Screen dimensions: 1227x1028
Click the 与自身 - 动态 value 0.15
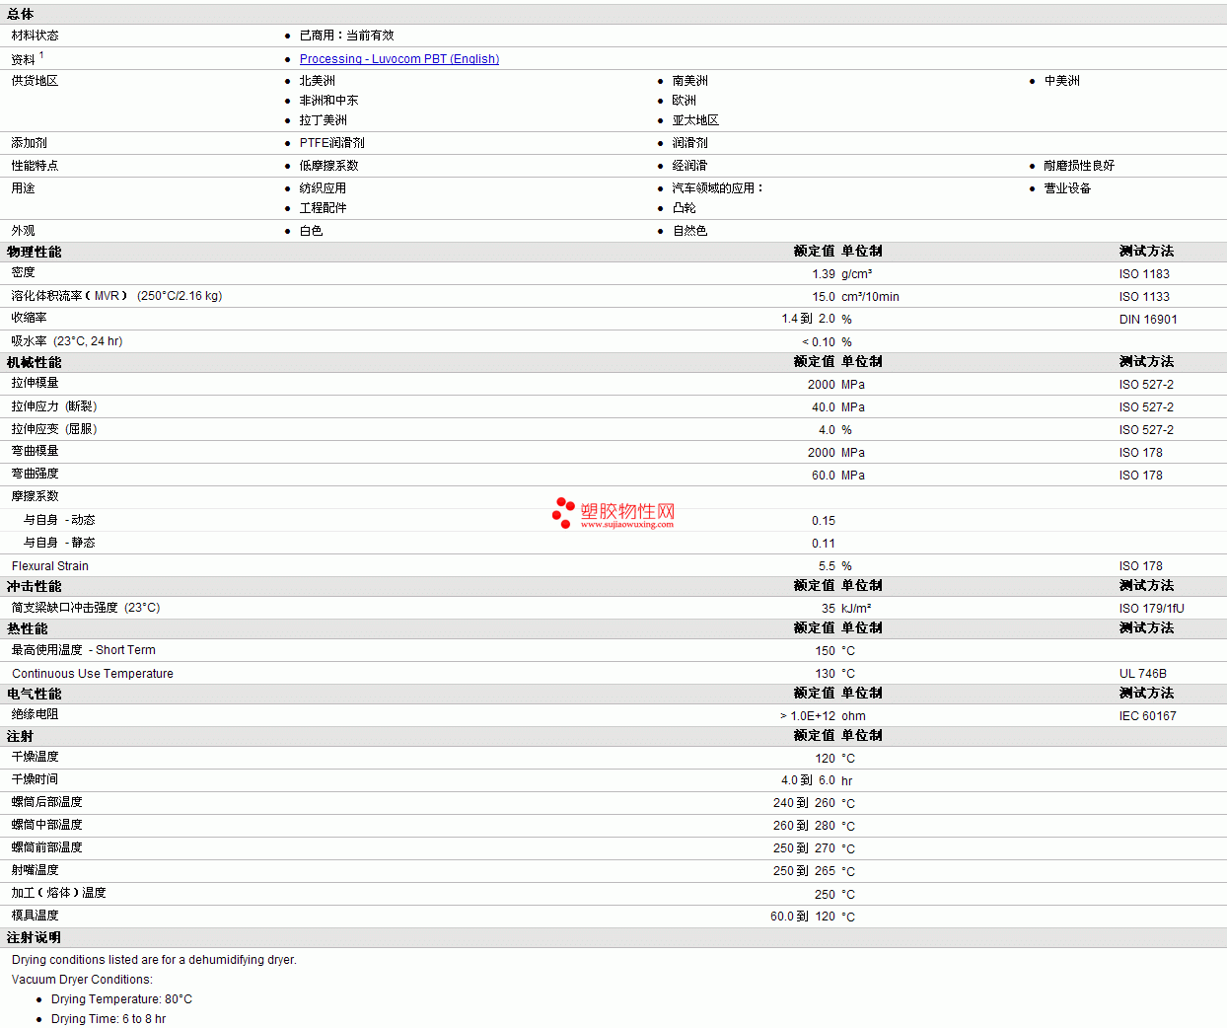click(824, 521)
